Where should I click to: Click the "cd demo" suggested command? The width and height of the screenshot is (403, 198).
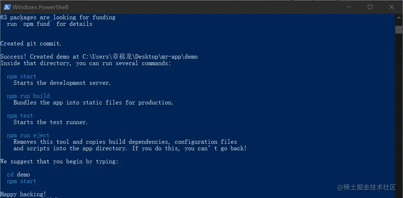tap(18, 175)
